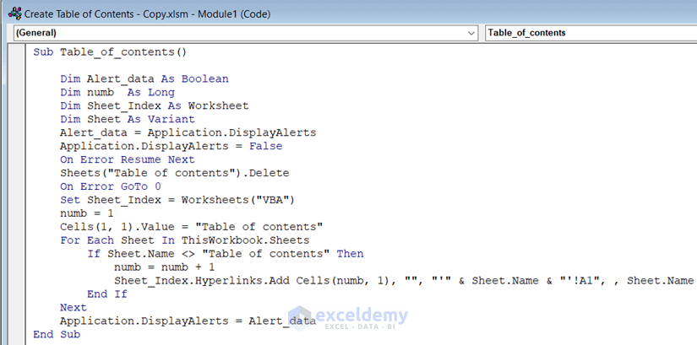Click the On Error Resume Next statement
The height and width of the screenshot is (345, 697).
pos(127,159)
